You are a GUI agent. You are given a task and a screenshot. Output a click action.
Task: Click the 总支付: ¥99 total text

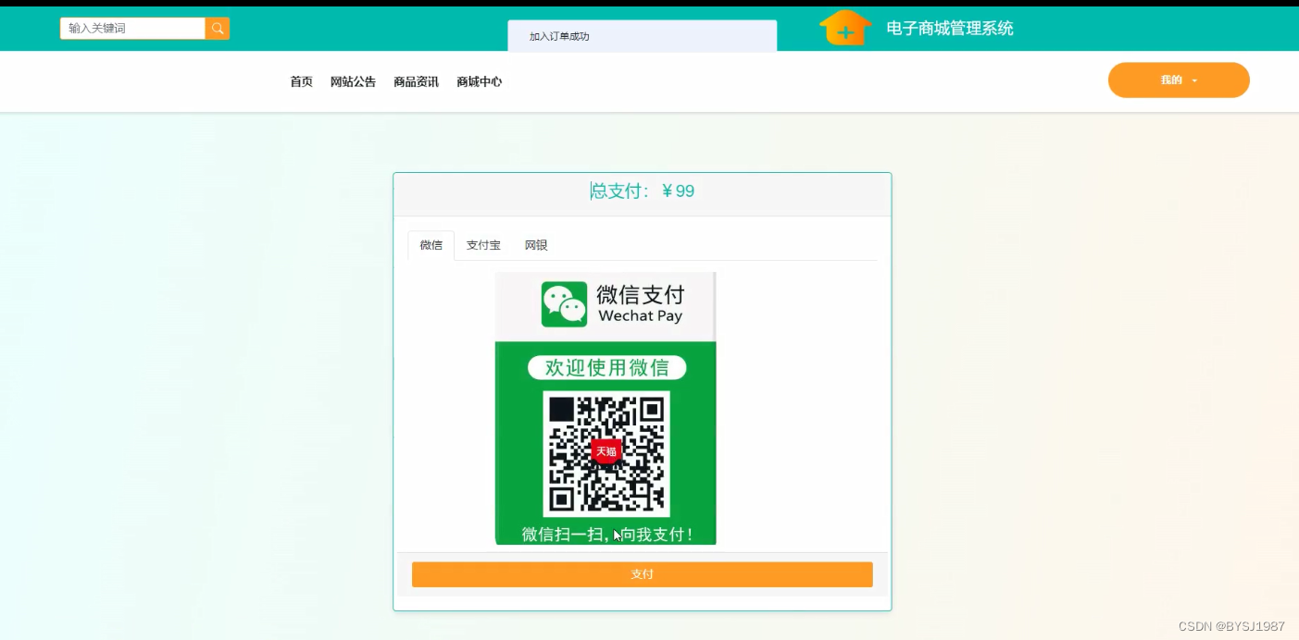643,191
